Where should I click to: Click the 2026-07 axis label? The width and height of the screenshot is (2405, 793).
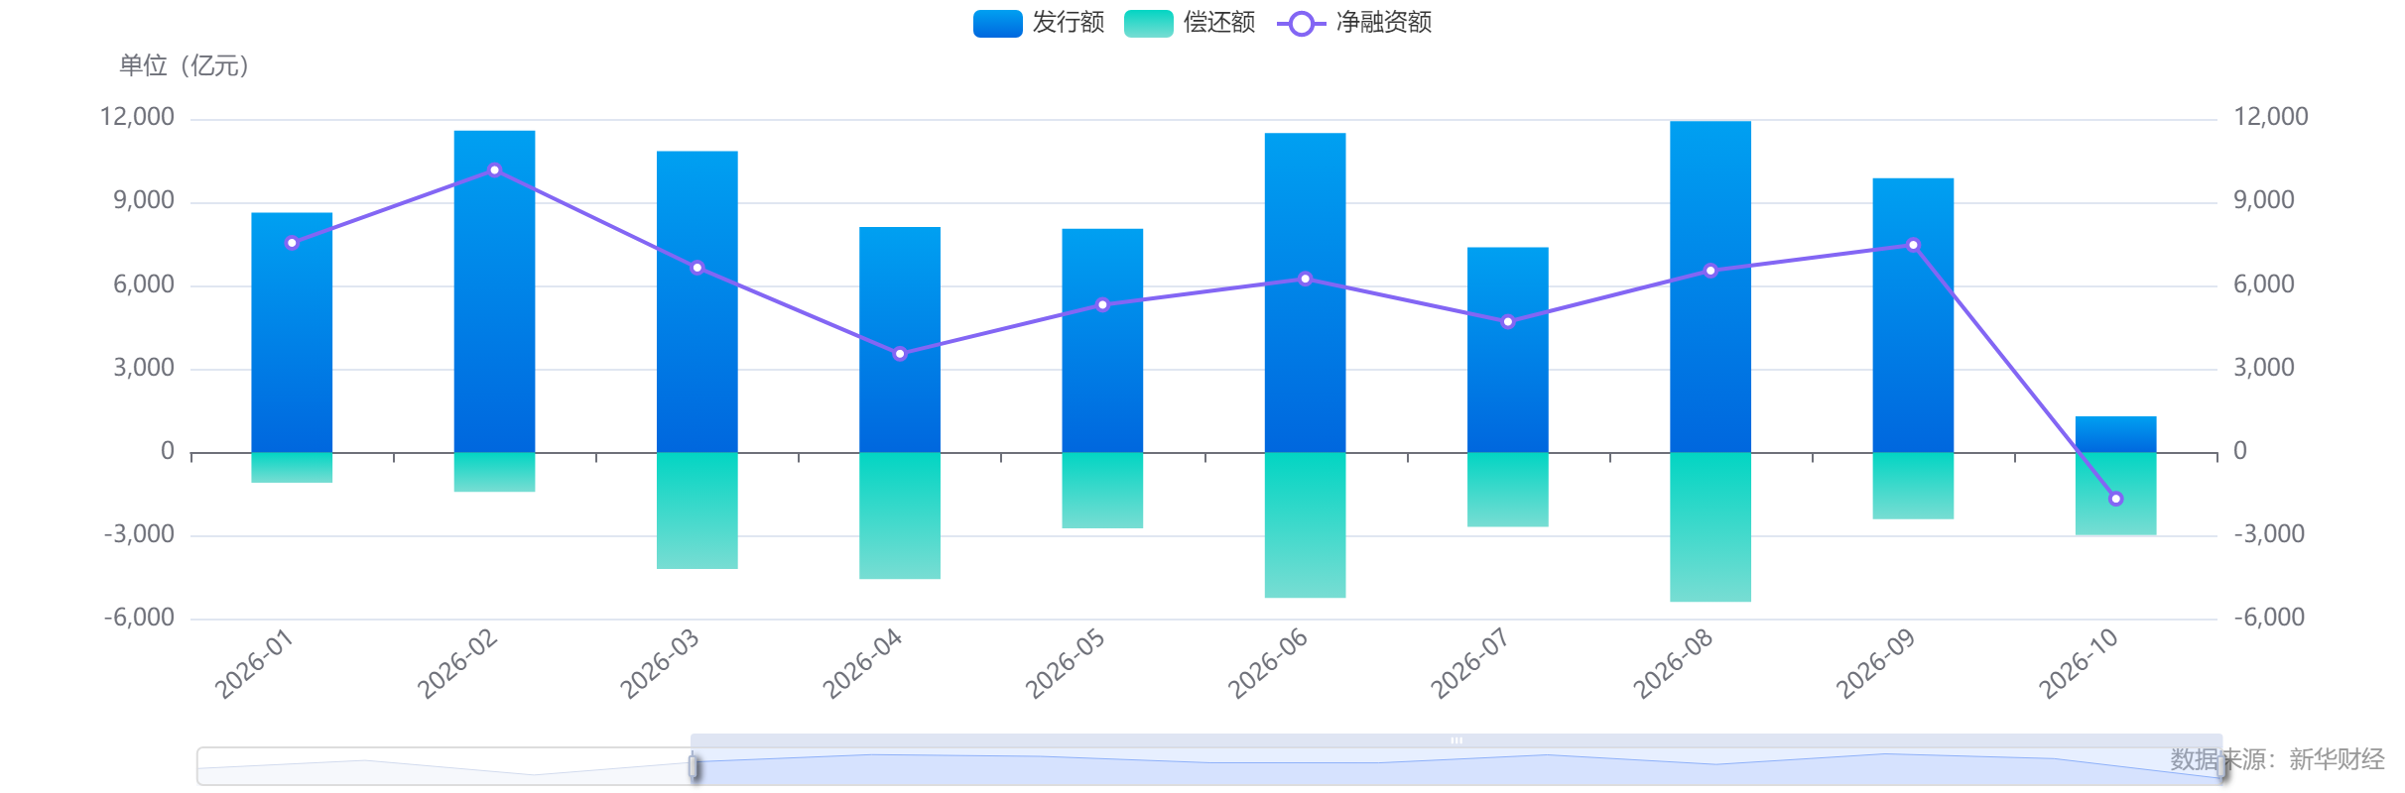pyautogui.click(x=1469, y=664)
